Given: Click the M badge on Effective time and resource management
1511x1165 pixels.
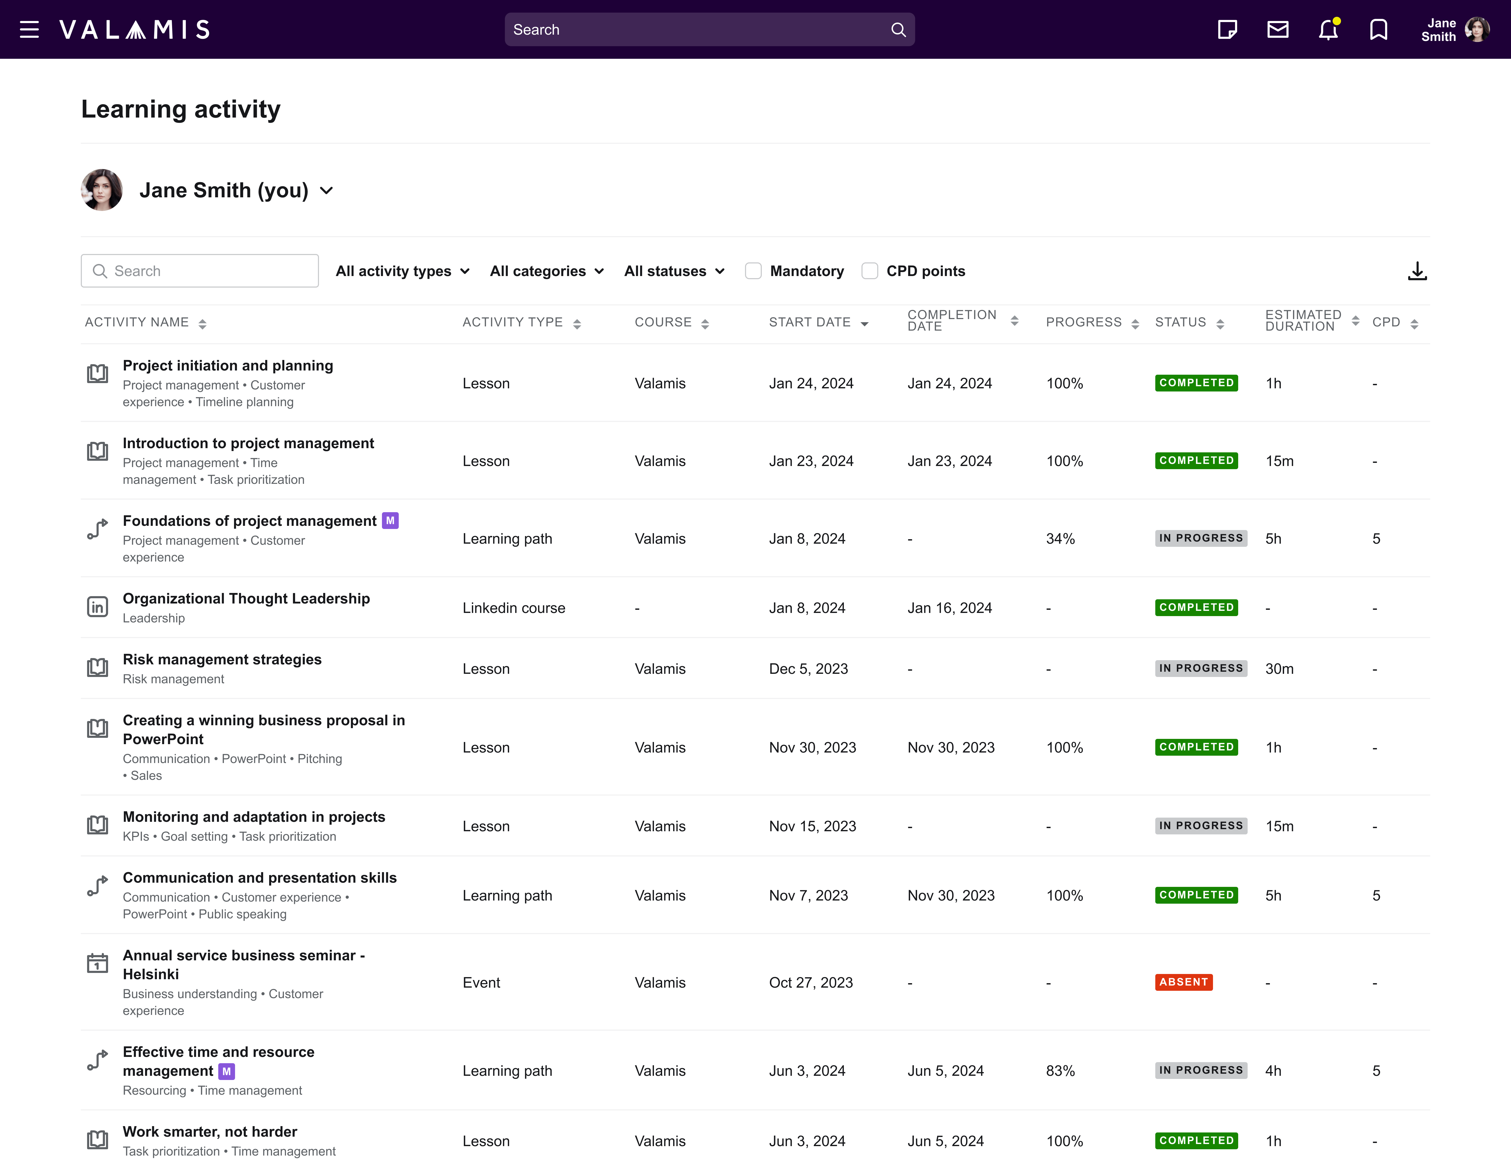Looking at the screenshot, I should click(226, 1072).
